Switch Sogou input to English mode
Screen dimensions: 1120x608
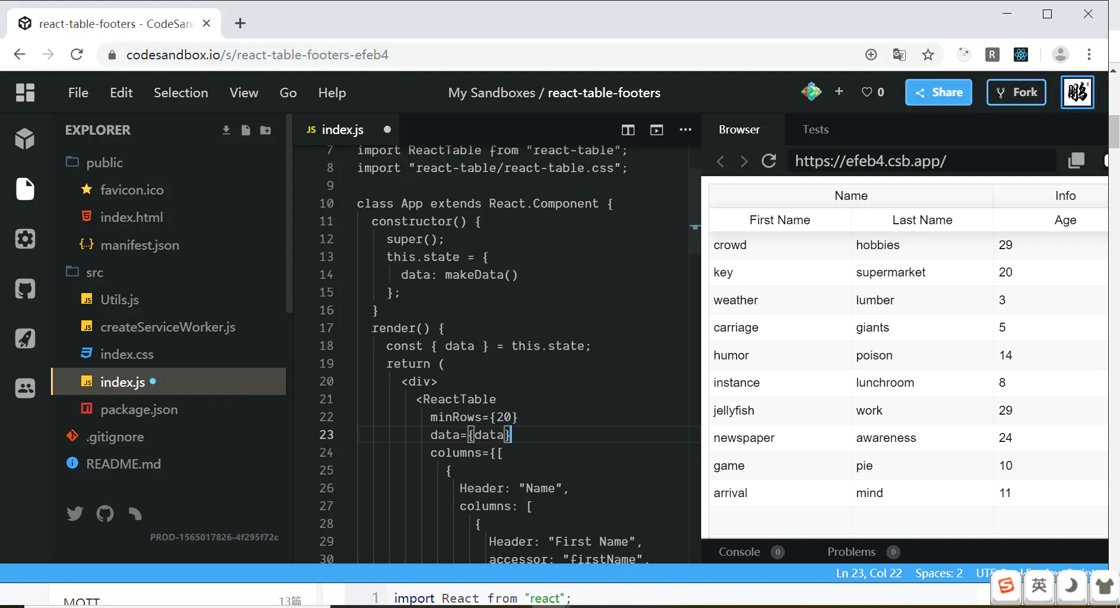click(1039, 587)
